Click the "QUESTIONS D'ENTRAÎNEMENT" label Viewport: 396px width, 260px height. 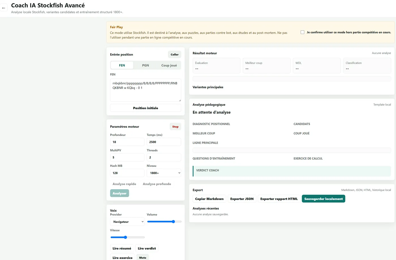214,158
